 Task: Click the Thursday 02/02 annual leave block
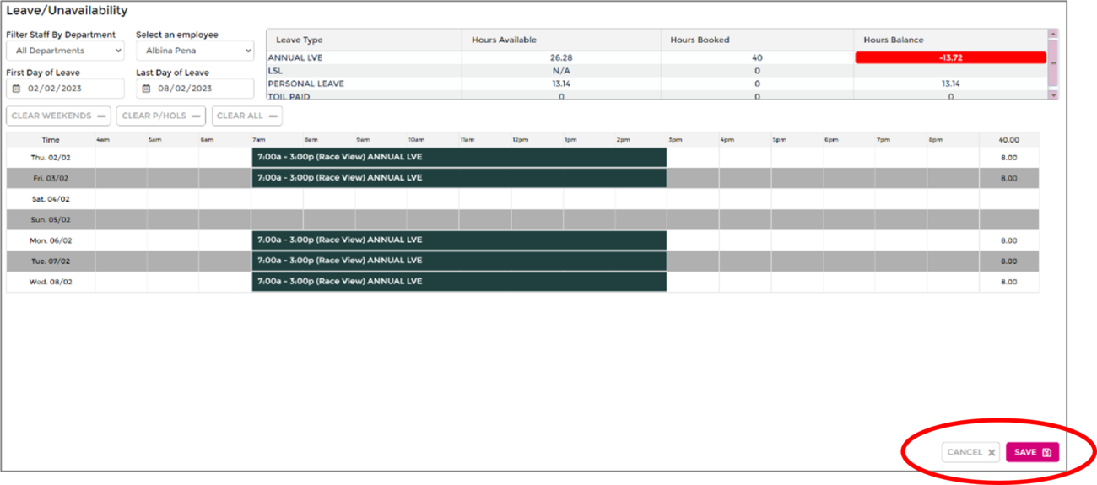[x=459, y=157]
